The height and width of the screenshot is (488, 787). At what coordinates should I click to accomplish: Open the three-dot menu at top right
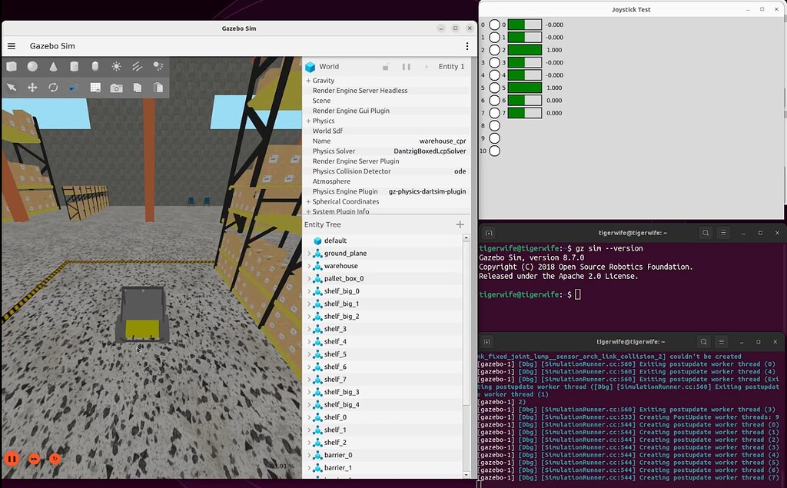[467, 46]
